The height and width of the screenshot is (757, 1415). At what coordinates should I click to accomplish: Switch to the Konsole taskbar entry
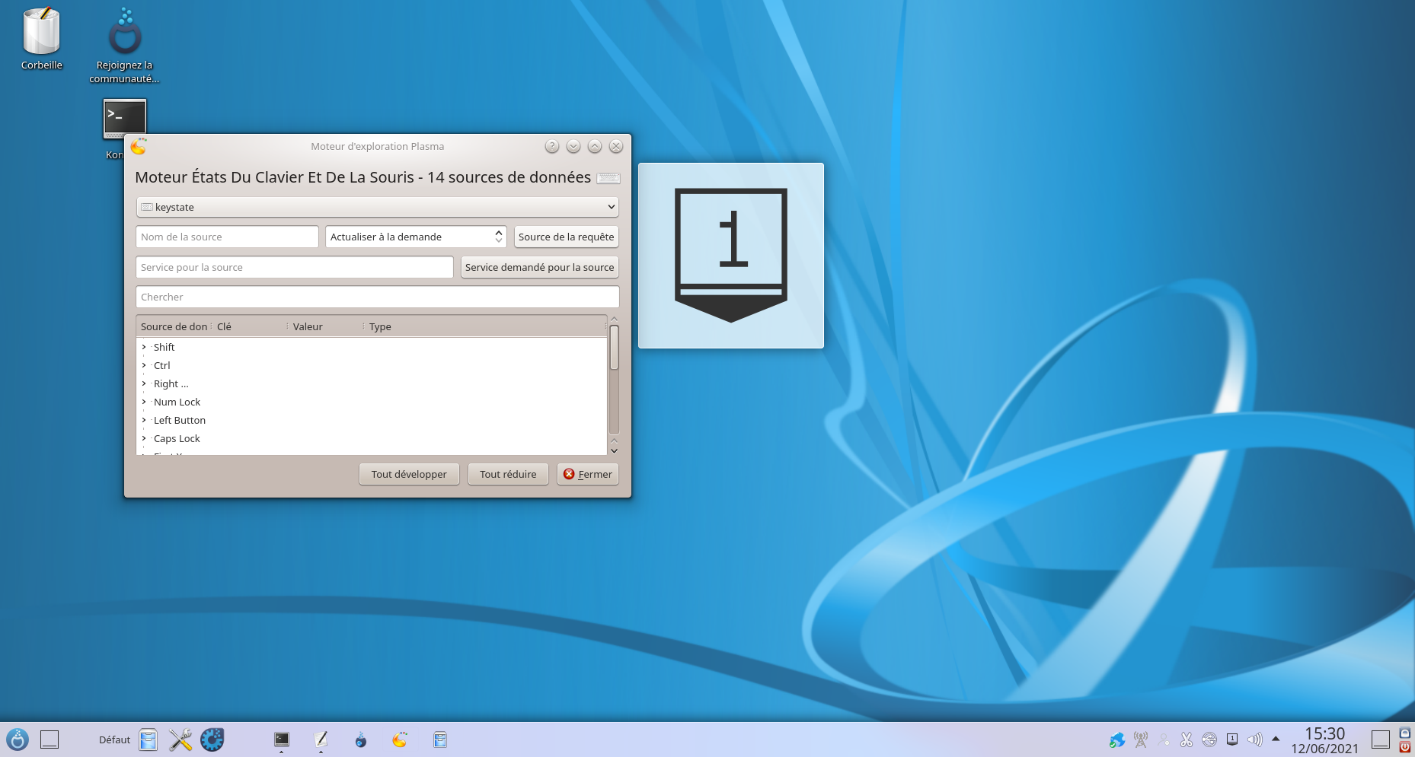click(282, 740)
